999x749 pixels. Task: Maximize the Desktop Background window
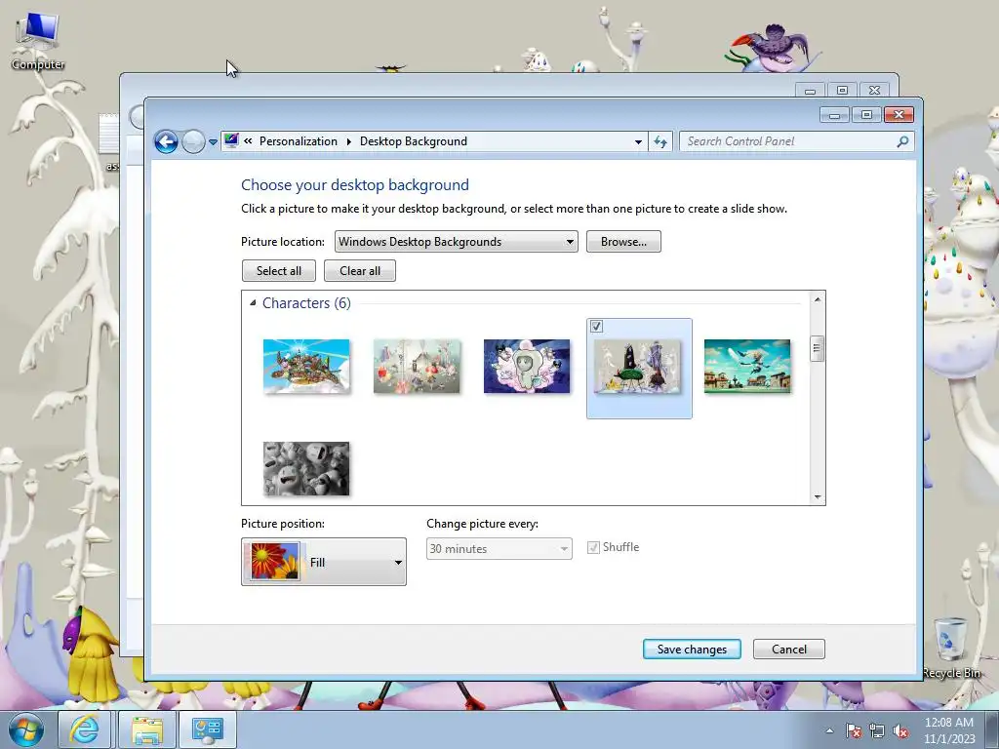tap(866, 115)
